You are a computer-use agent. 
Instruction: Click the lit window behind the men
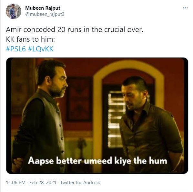(x=115, y=119)
